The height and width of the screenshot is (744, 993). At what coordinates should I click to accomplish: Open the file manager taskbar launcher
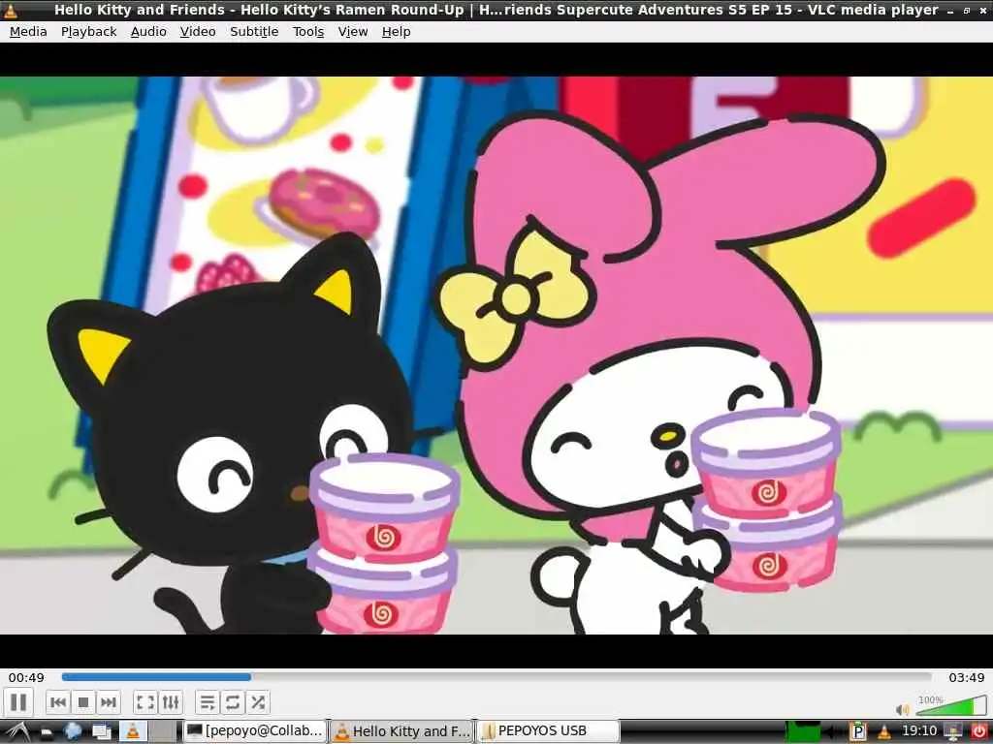click(x=47, y=732)
